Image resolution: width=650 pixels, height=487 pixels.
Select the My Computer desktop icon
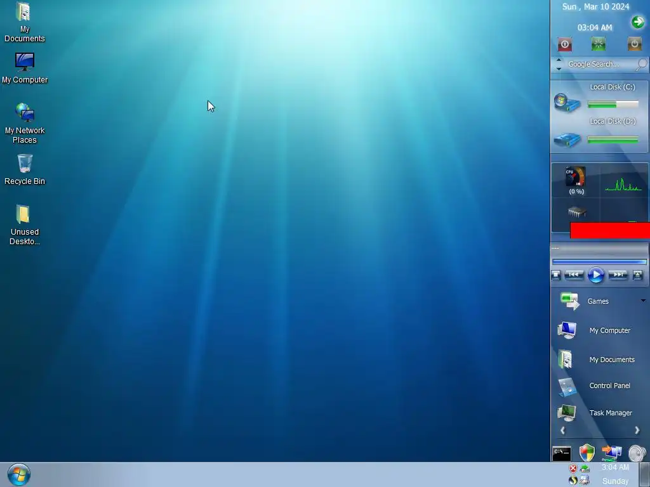click(25, 68)
